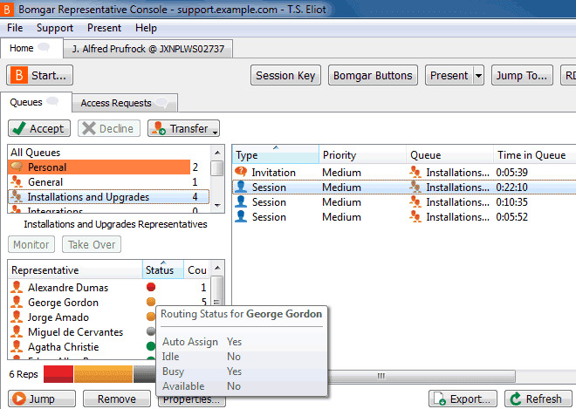Click the horizontal scrollbar of session list
Screen dimensions: 576x409
tap(421, 376)
